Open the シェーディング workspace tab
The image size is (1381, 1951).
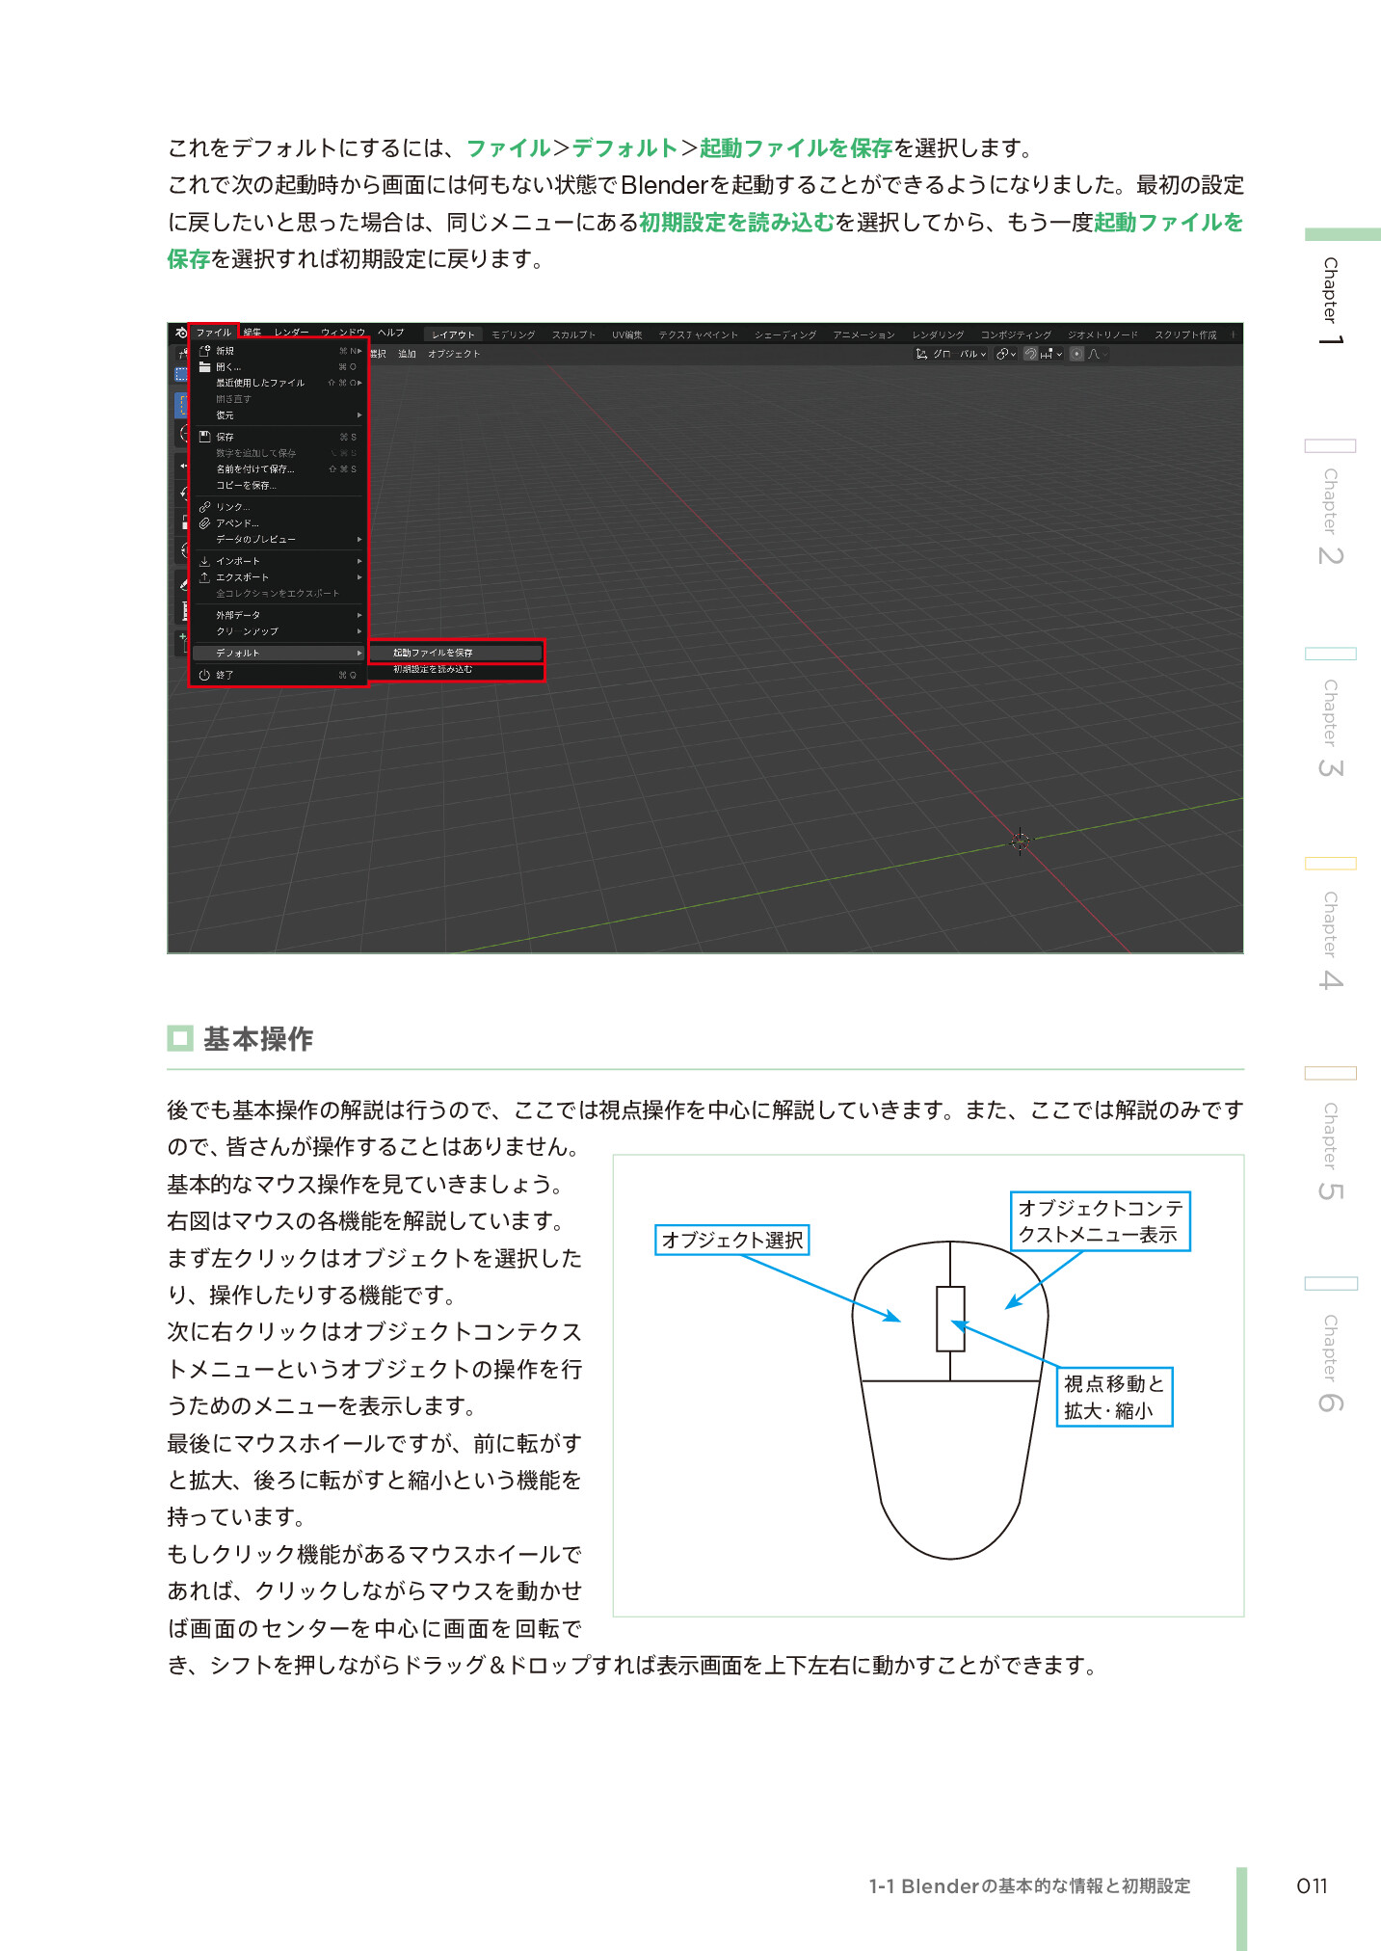click(x=784, y=335)
